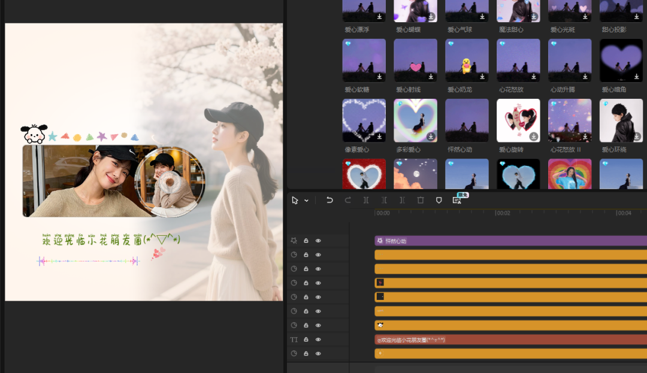Click the Undo arrow in timeline toolbar

pos(329,200)
